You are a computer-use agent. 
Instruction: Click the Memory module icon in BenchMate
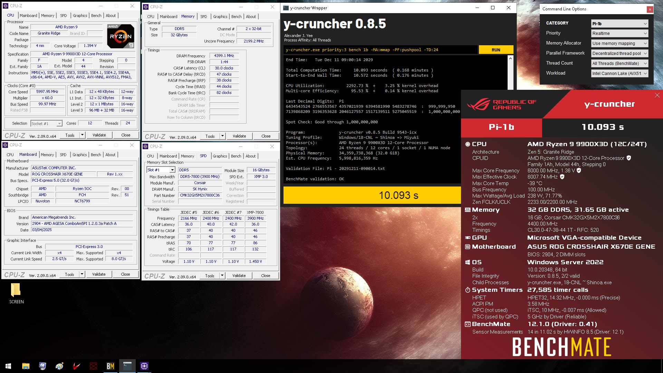468,210
